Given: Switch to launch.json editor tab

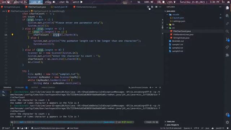Looking at the screenshot, I should tap(59, 7).
